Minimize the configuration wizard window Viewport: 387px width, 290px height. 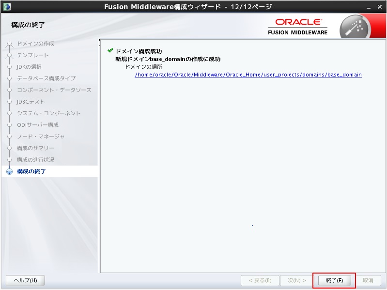tap(369, 7)
